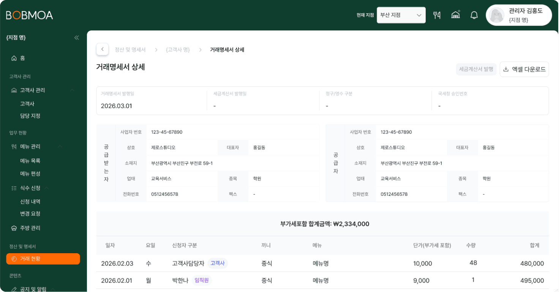Screen dimensions: 559x292
Task: Open 변경 요청 in sidebar
Action: point(30,214)
